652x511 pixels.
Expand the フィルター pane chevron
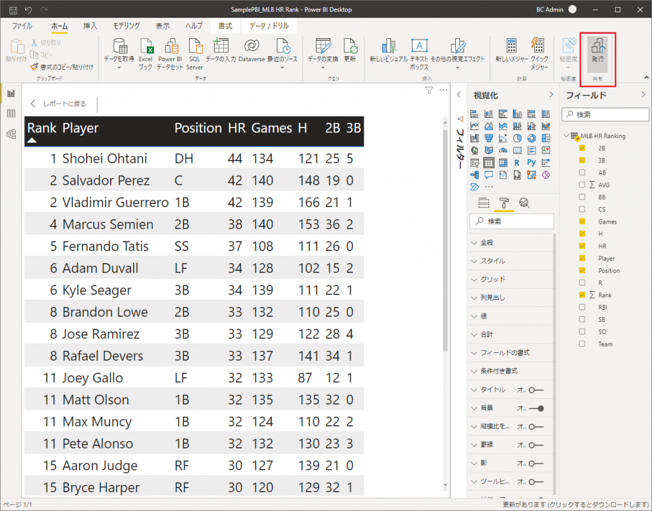(458, 95)
